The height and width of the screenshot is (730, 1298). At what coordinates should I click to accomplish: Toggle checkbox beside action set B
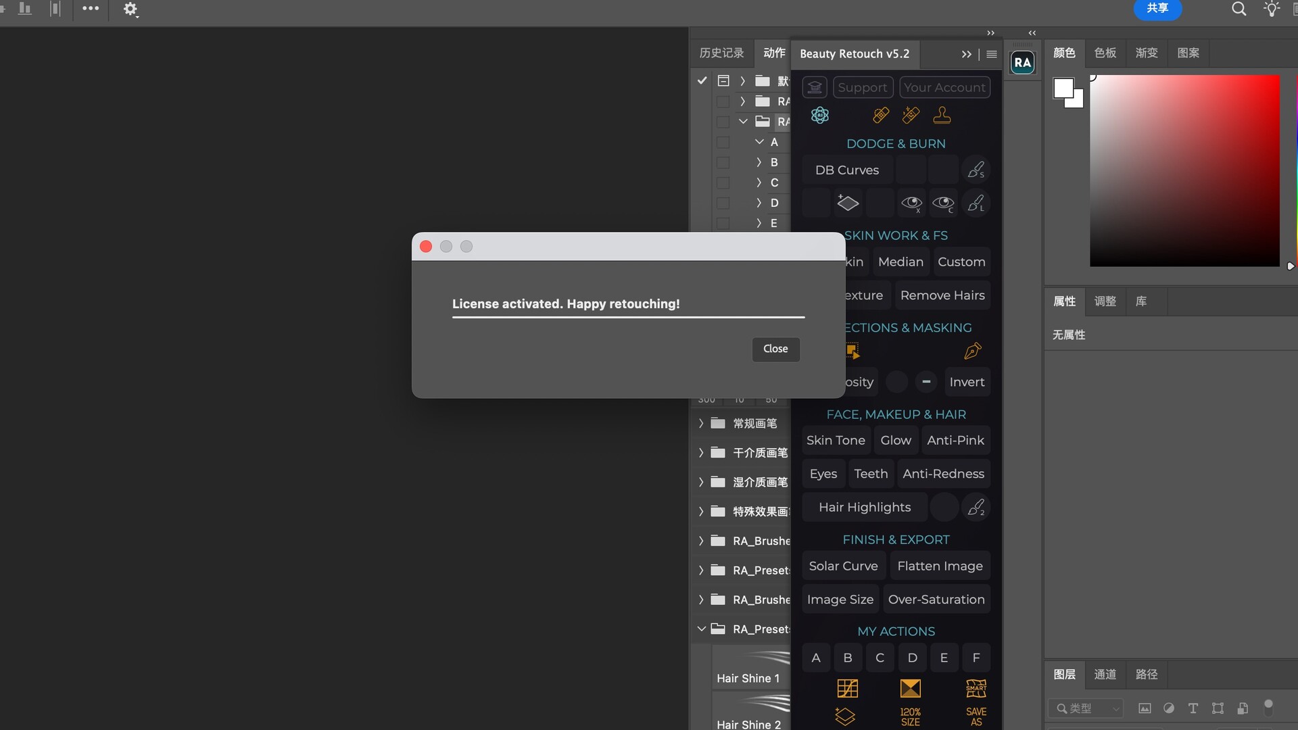click(x=723, y=163)
